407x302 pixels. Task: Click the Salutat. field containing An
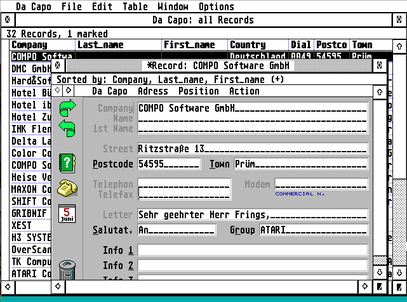click(177, 230)
